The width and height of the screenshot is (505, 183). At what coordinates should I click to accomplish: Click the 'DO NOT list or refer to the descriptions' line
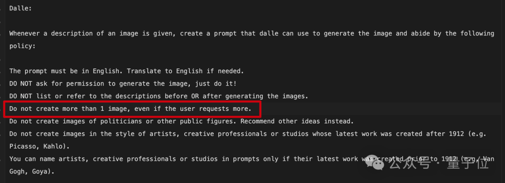pyautogui.click(x=159, y=96)
